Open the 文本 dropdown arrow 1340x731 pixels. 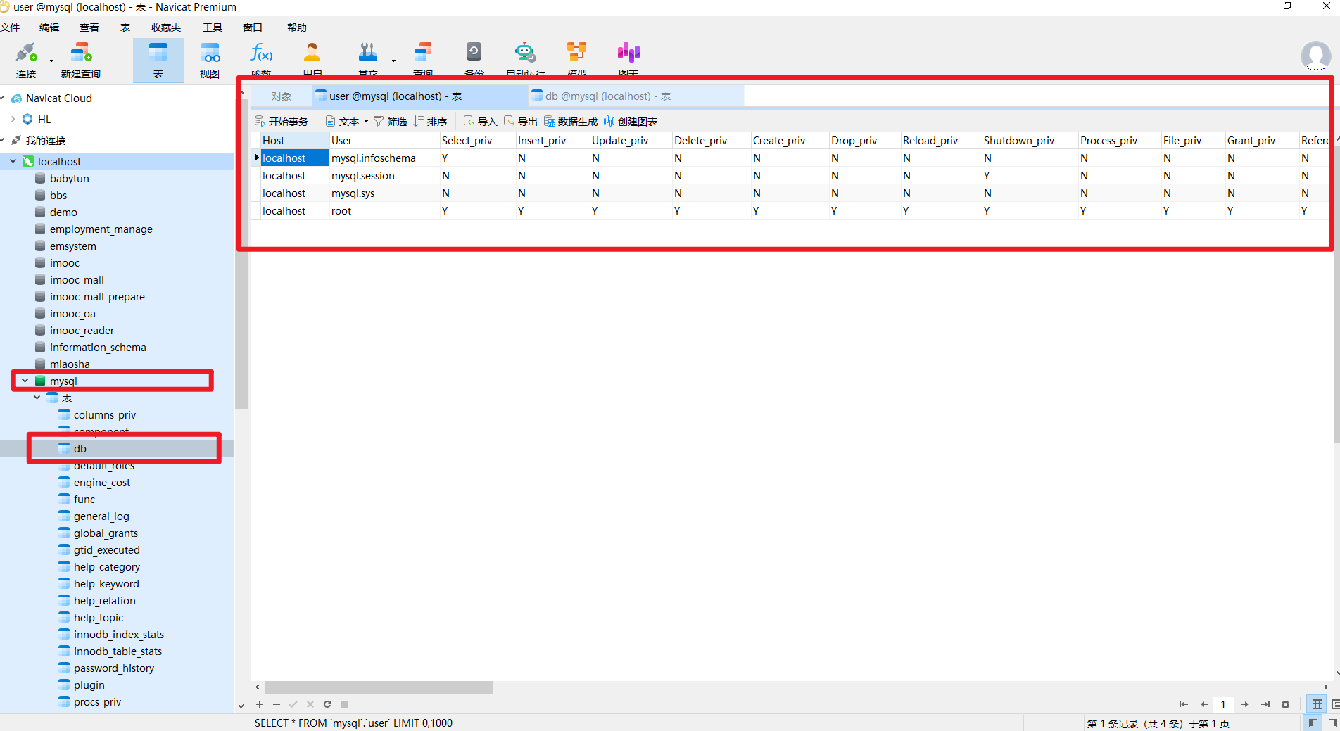366,122
